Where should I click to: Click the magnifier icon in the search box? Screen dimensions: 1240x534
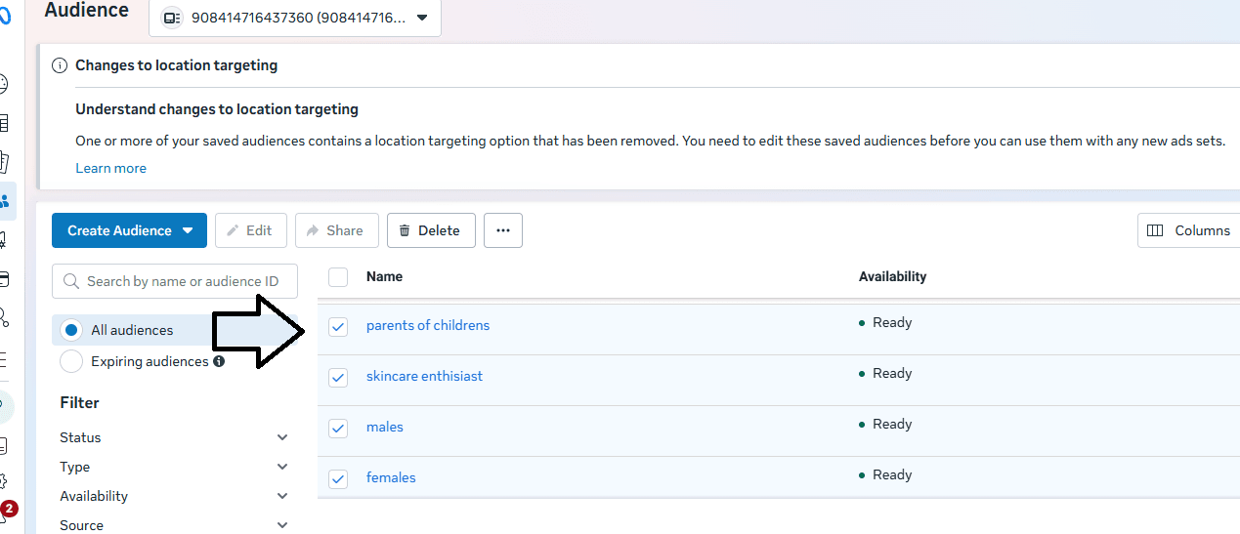(71, 281)
